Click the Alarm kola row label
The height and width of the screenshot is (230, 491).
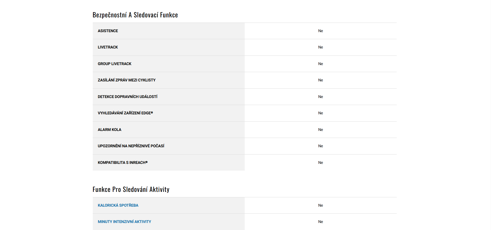click(x=109, y=130)
